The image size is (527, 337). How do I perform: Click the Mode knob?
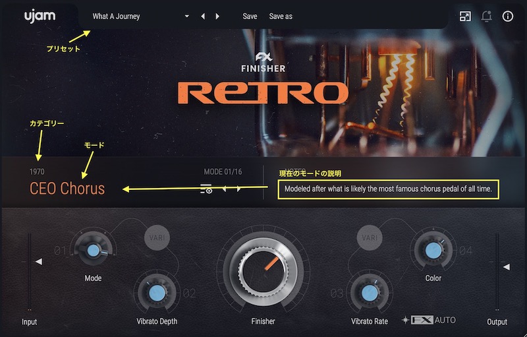click(93, 251)
